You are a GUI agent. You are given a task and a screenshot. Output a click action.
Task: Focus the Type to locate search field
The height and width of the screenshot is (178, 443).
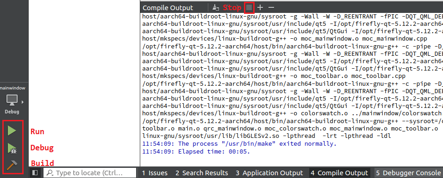click(x=90, y=172)
